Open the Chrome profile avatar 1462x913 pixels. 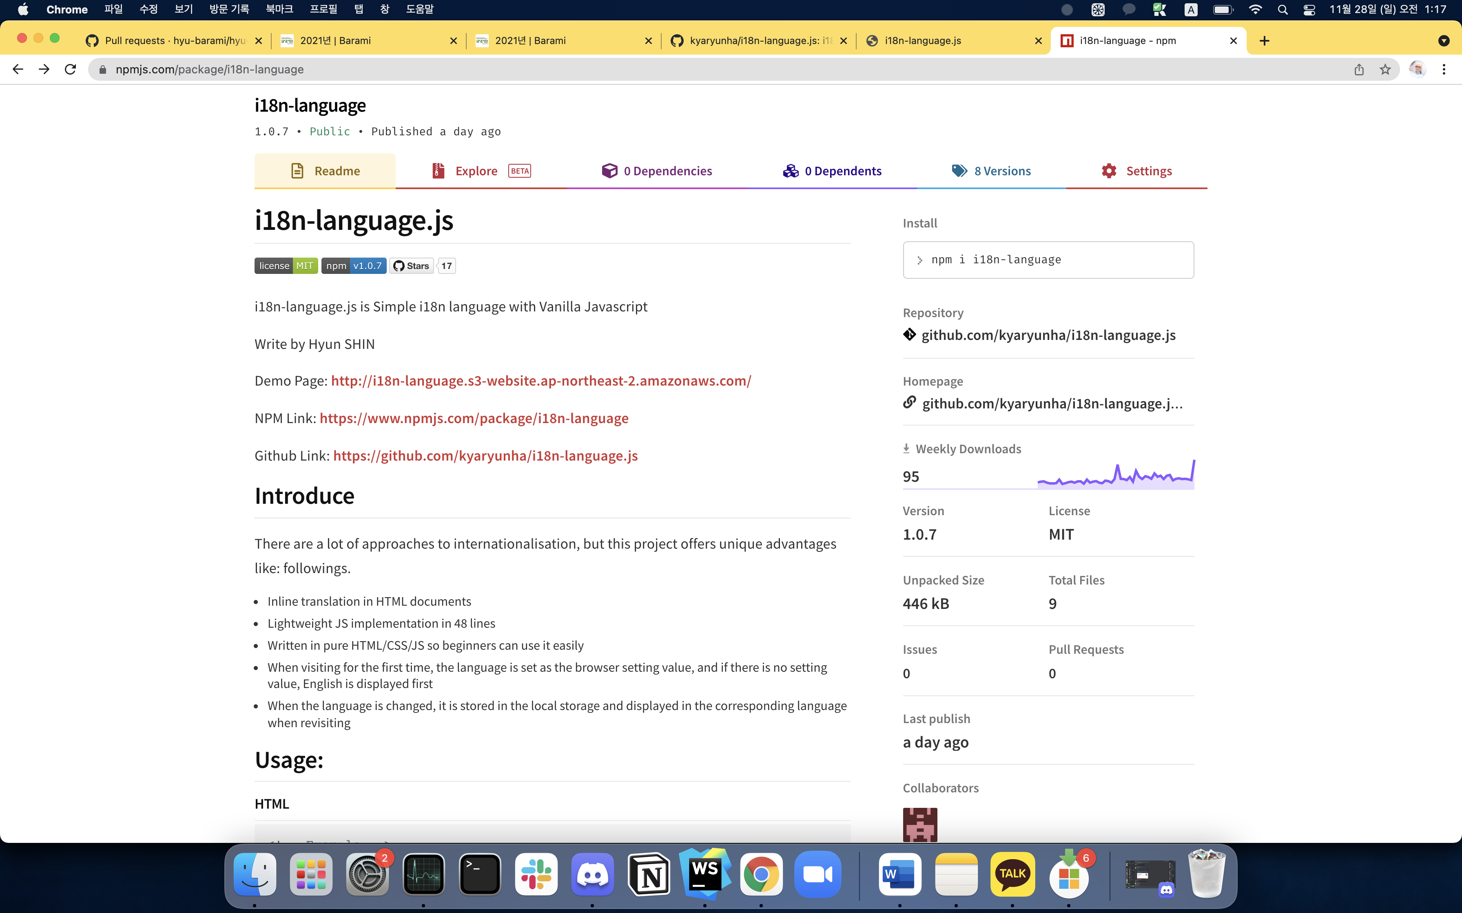click(x=1417, y=69)
